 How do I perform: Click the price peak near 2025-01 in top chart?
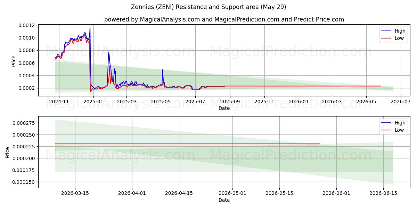(x=90, y=28)
